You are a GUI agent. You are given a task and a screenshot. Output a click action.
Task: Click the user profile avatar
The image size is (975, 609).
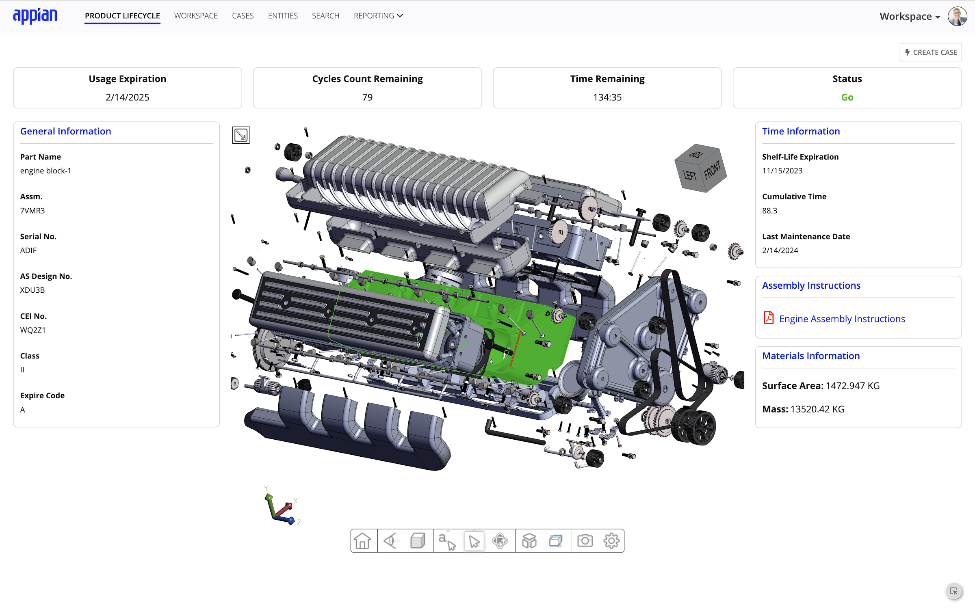pyautogui.click(x=957, y=16)
